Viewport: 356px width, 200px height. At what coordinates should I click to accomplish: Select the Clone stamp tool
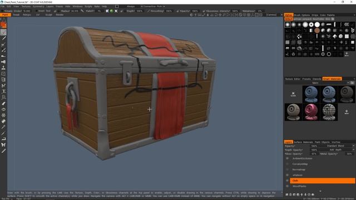pos(3,68)
